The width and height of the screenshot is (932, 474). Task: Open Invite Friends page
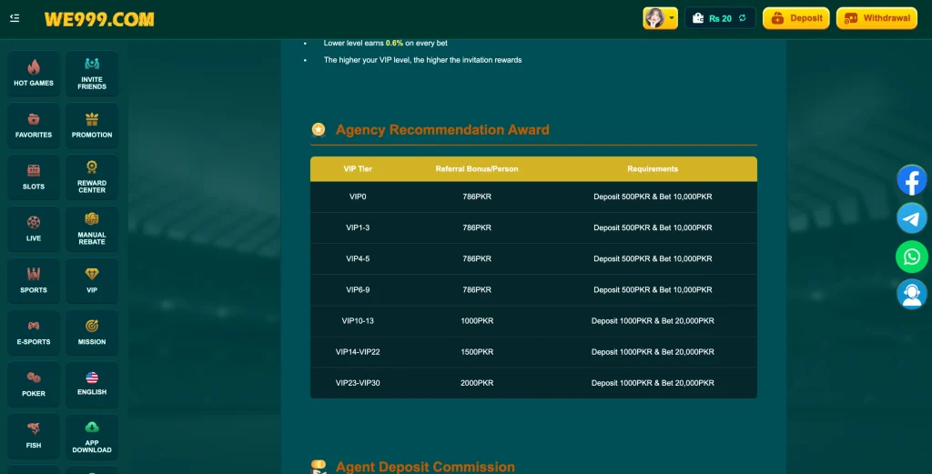(92, 74)
